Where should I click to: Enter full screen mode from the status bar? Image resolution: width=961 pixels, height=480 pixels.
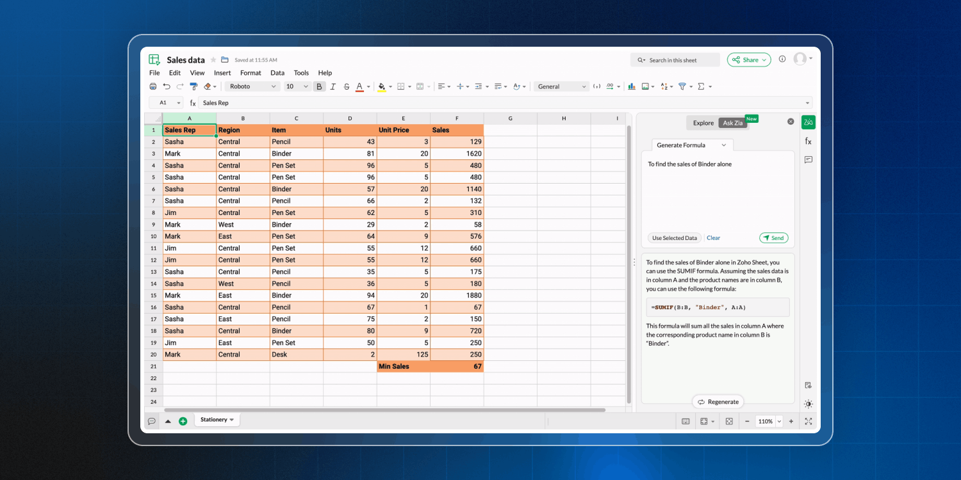(x=808, y=421)
